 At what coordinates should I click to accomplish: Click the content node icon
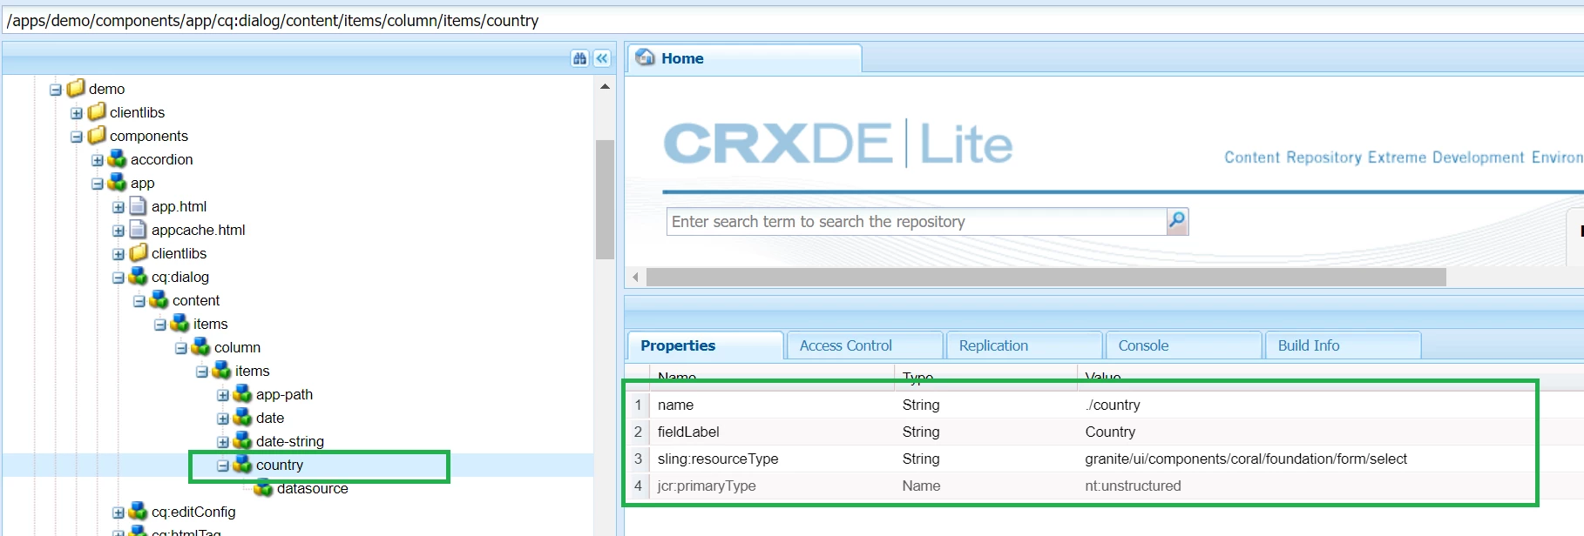pos(159,299)
